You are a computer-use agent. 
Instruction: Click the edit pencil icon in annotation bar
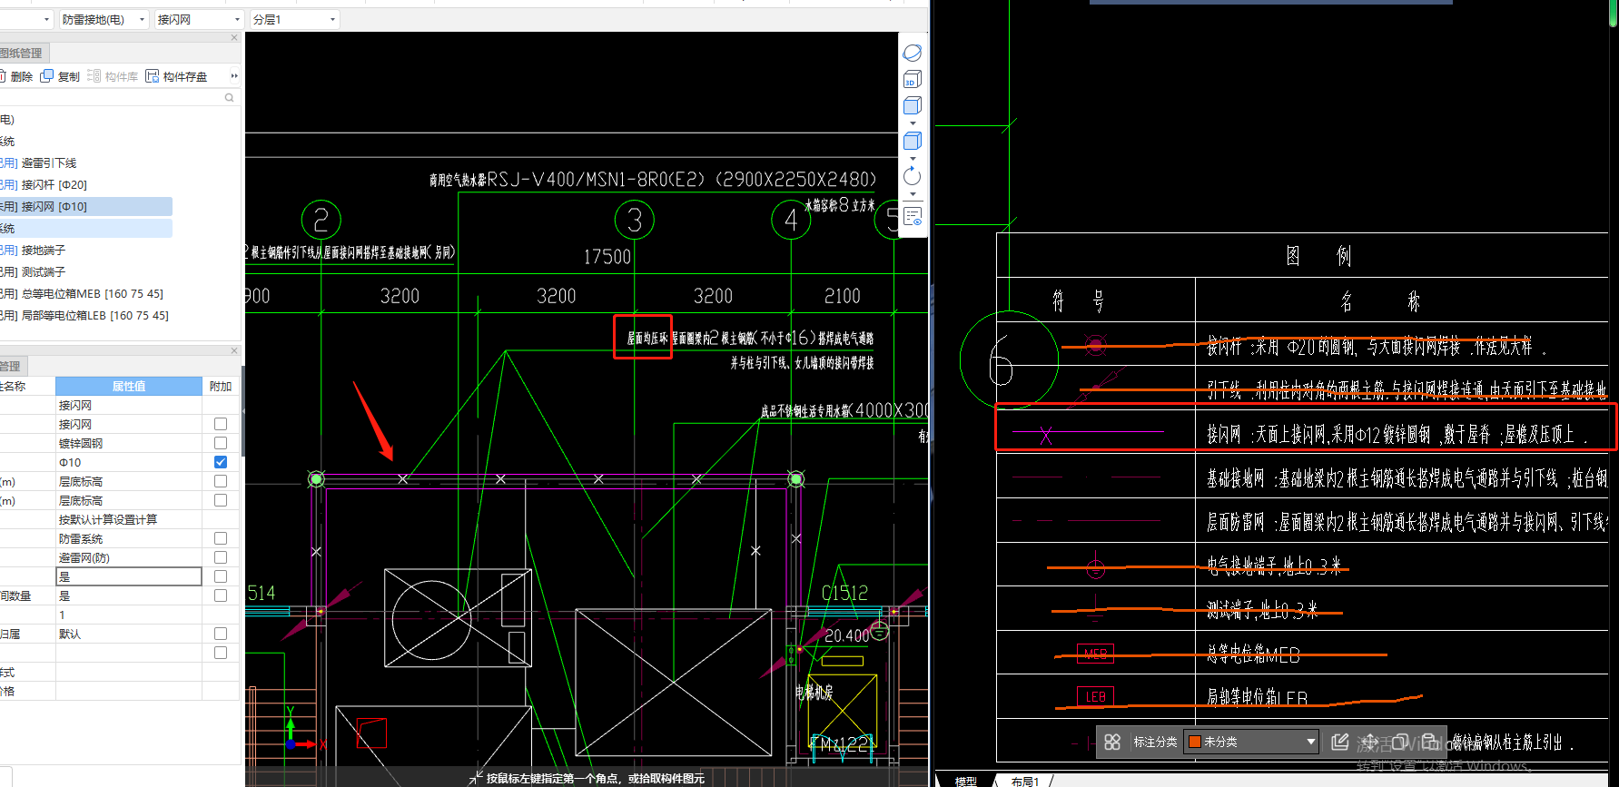(x=1339, y=742)
